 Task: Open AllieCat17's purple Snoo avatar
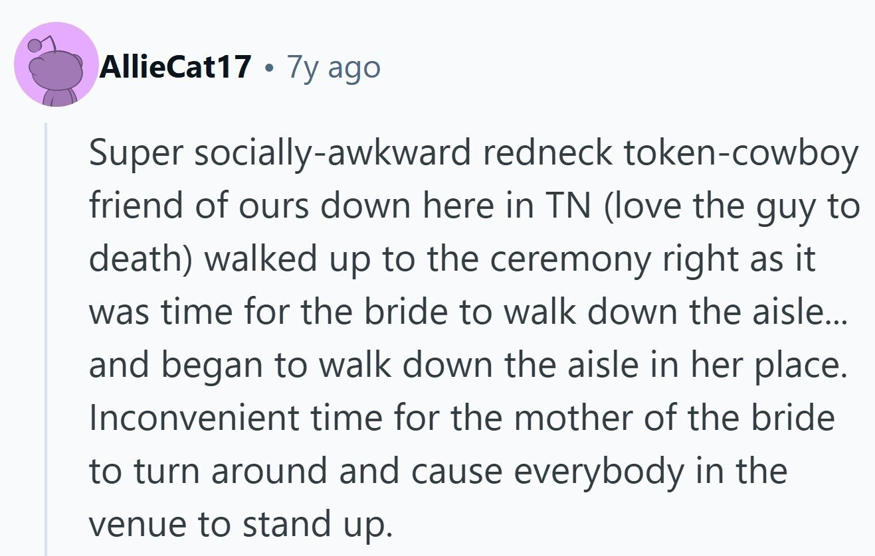[56, 64]
